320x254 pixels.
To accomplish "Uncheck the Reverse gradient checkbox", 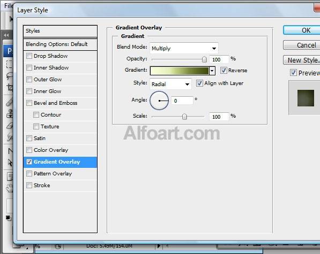I will (224, 71).
